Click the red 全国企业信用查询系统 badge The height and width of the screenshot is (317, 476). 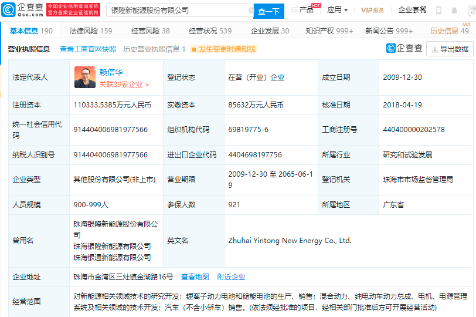(73, 9)
